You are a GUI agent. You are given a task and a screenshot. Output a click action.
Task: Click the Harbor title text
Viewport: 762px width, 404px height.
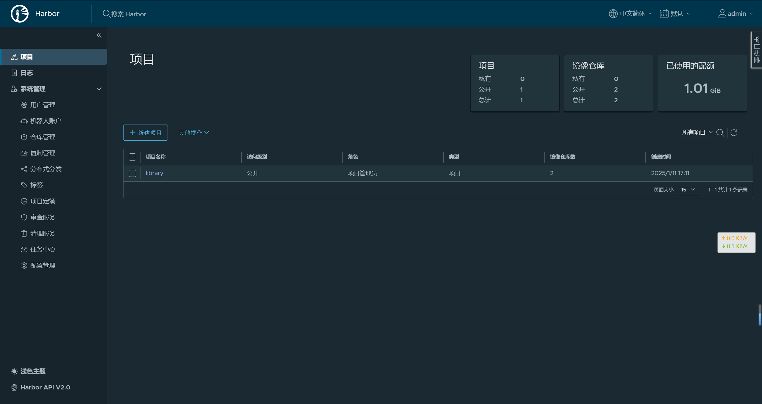[x=47, y=14]
